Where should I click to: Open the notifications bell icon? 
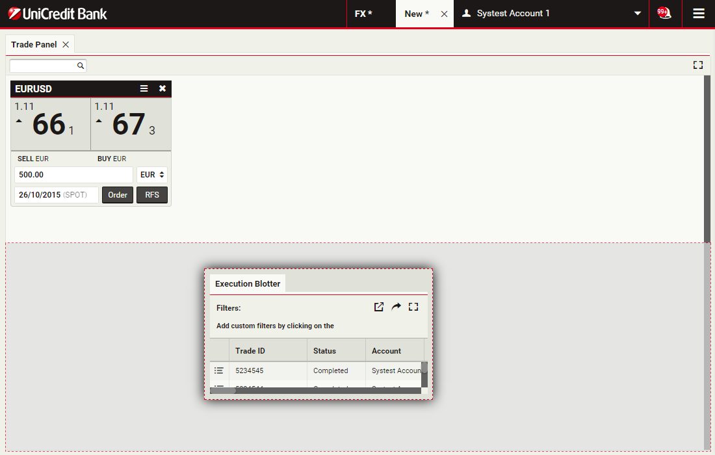664,13
